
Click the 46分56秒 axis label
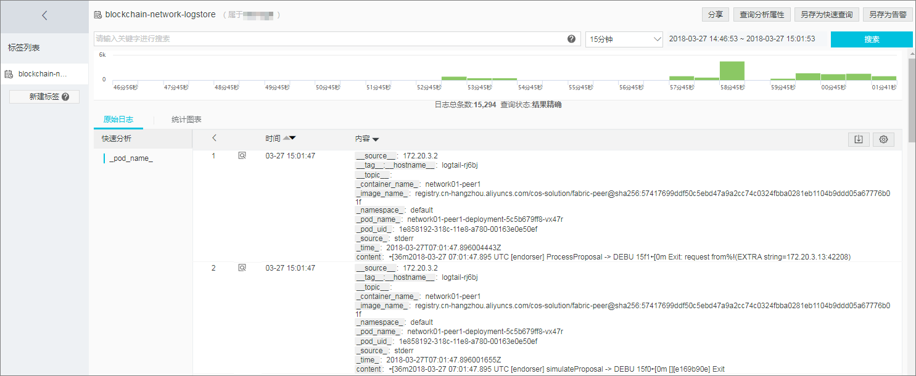click(x=126, y=88)
